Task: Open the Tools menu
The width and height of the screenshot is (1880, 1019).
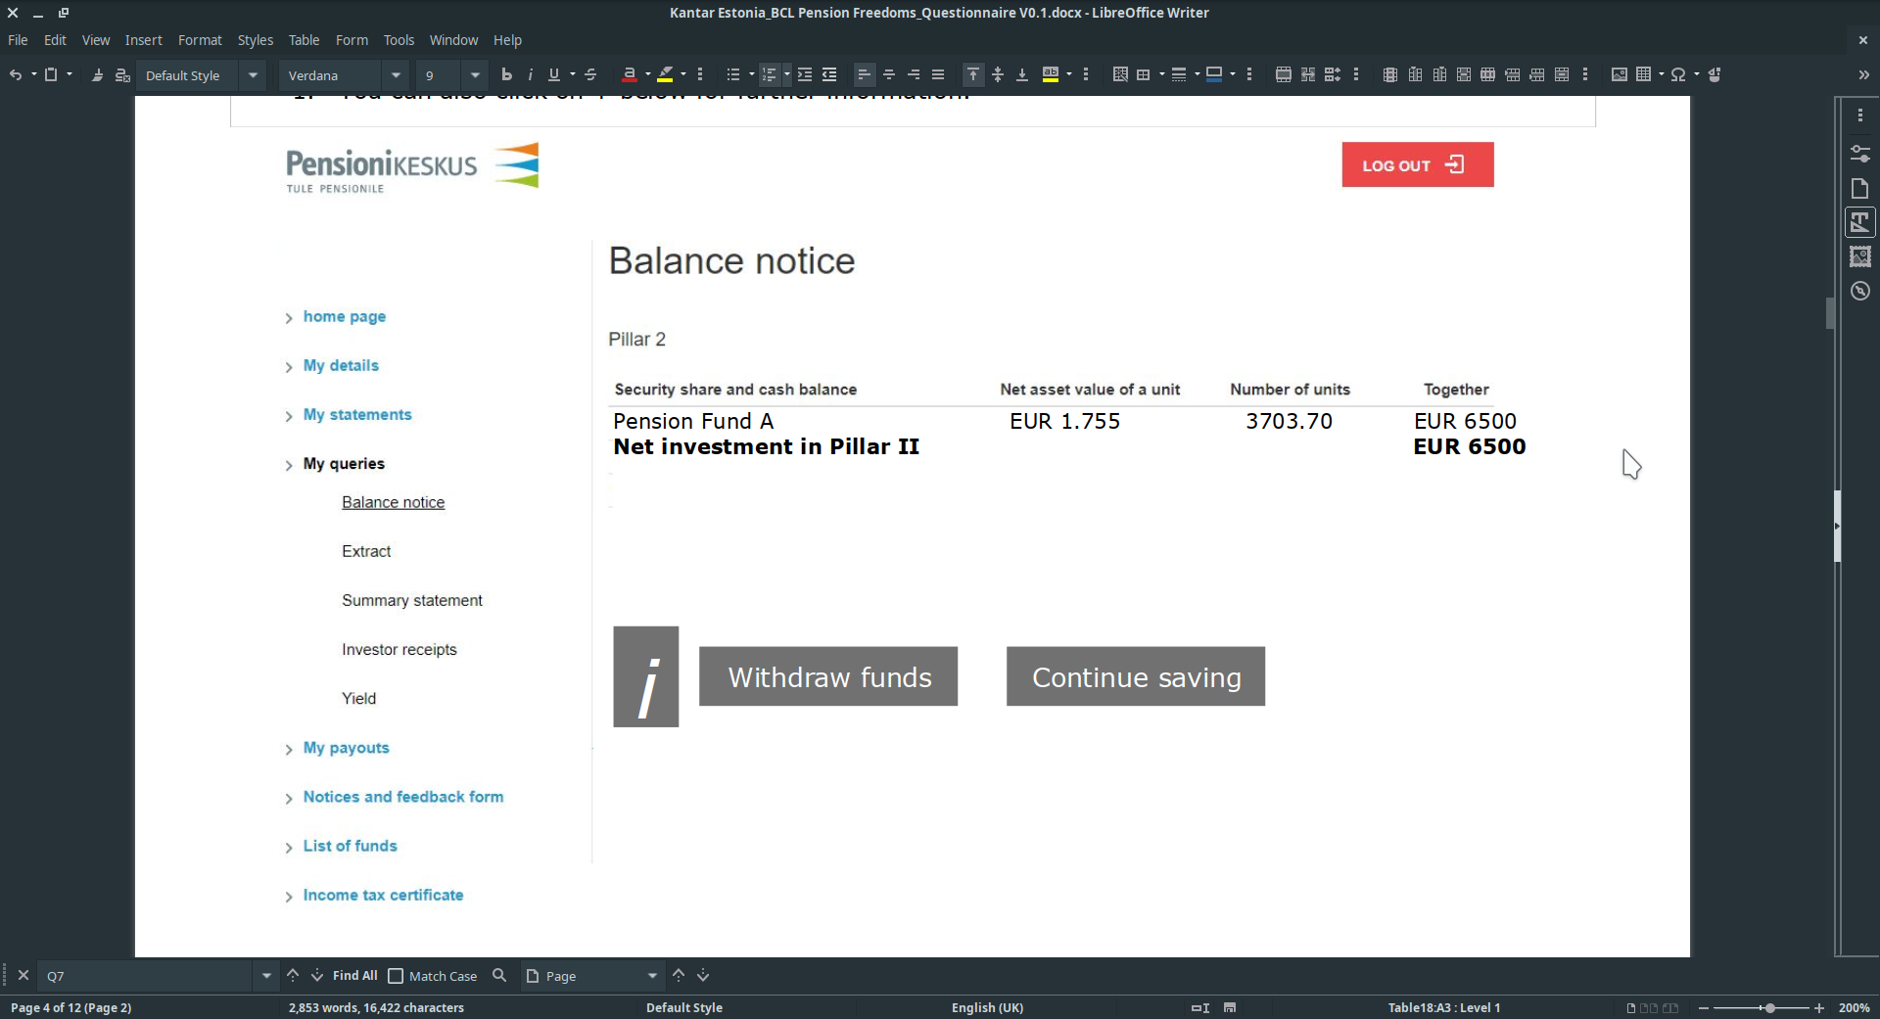Action: coord(399,40)
